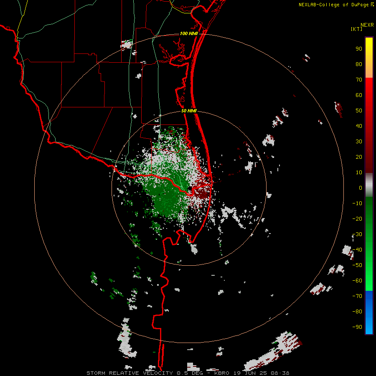Viewport: 376px width, 376px height.
Task: Click the -50 value on the color scale
Action: (357, 265)
